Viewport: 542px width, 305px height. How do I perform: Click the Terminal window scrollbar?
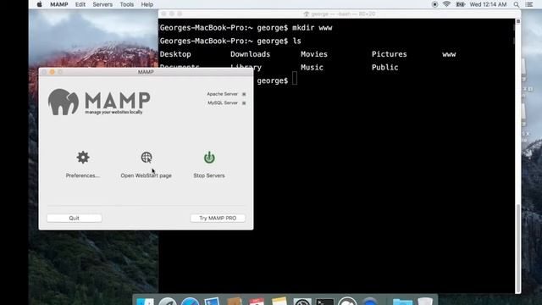[517, 248]
